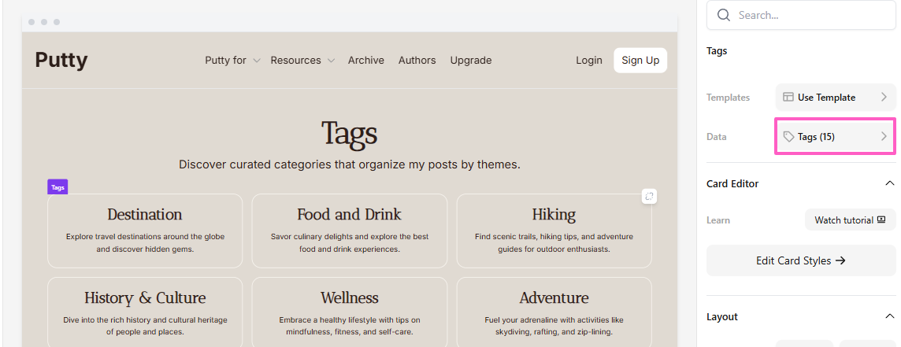Click the Use Template layout icon

click(x=788, y=98)
